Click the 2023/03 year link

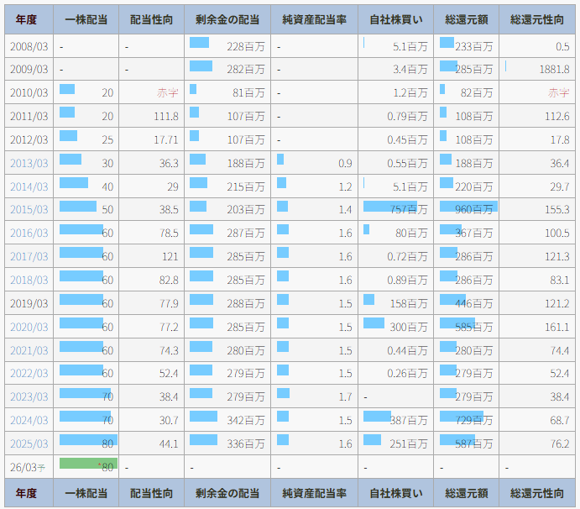point(29,396)
